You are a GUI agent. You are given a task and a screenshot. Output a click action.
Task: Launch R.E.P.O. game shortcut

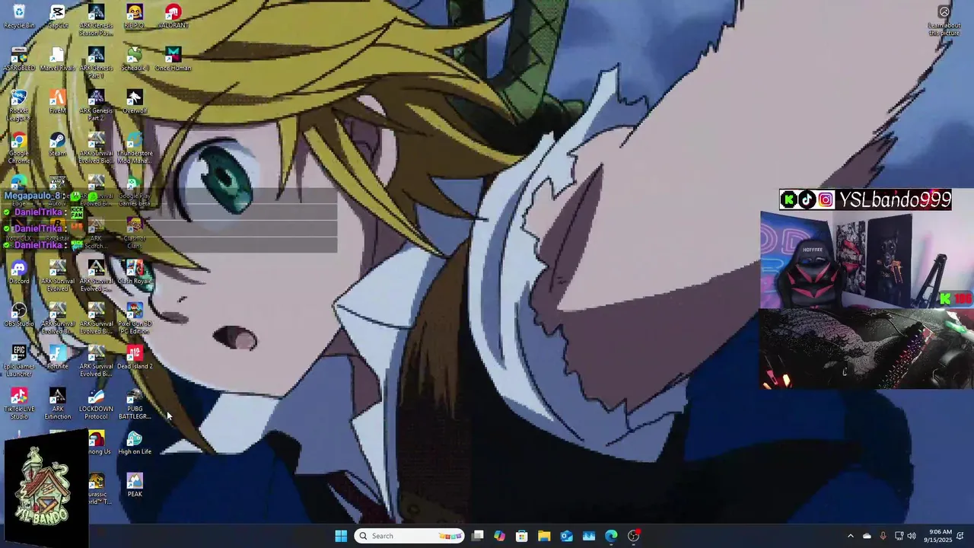pos(135,16)
